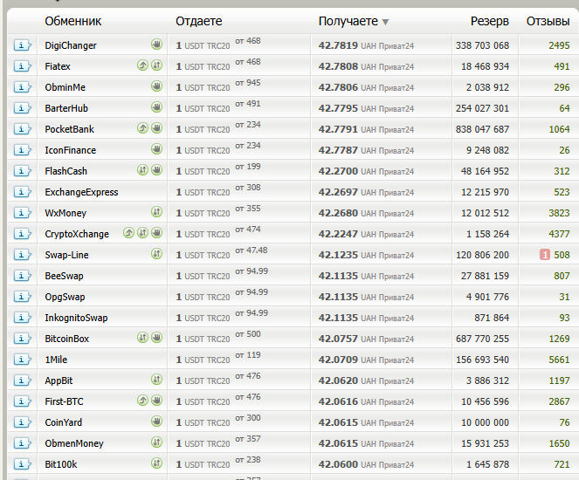This screenshot has width=579, height=480.
Task: Sort by the Резерв column header
Action: tap(490, 22)
